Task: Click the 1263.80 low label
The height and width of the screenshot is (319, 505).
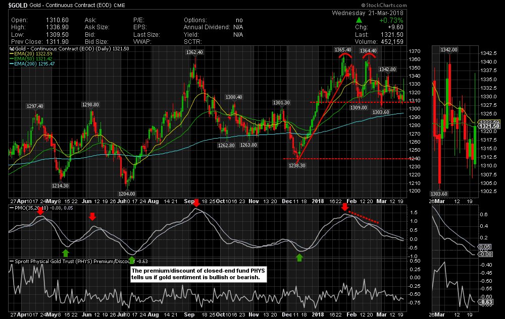Action: point(248,145)
